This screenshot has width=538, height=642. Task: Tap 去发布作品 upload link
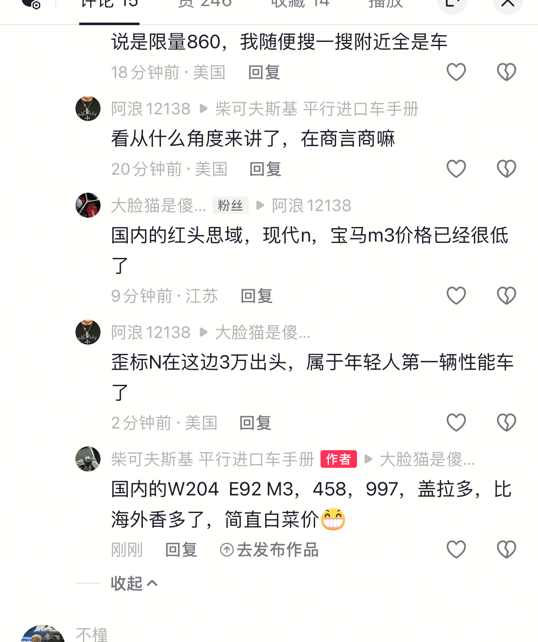tap(269, 549)
